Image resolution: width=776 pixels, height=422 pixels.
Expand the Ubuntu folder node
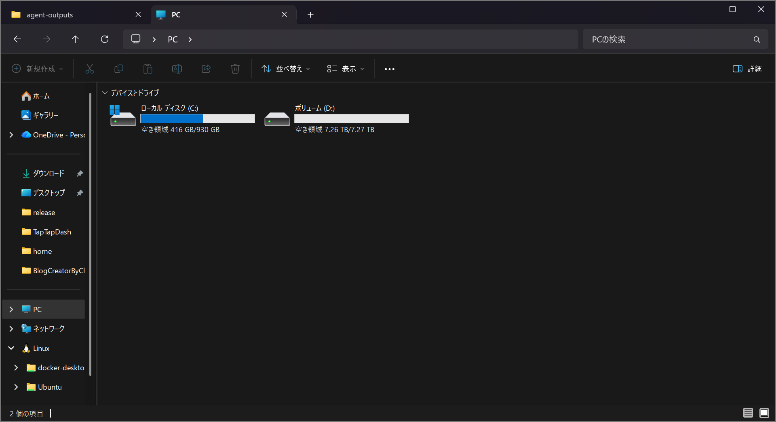(16, 387)
